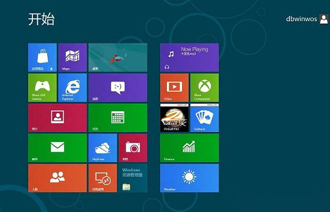Viewport: 330px width, 212px height.
Task: Open the Now Playing music tile
Action: pyautogui.click(x=189, y=58)
